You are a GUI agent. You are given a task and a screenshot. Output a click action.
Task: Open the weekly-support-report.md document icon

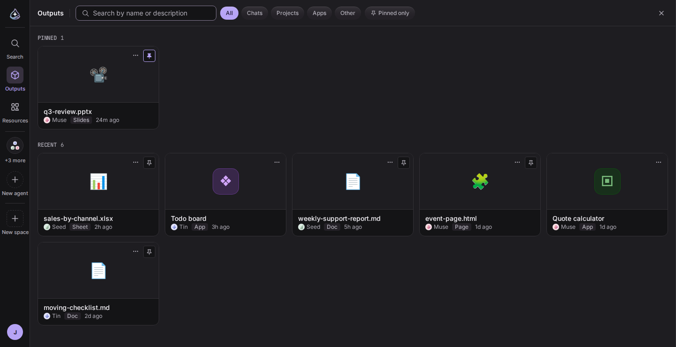[353, 181]
